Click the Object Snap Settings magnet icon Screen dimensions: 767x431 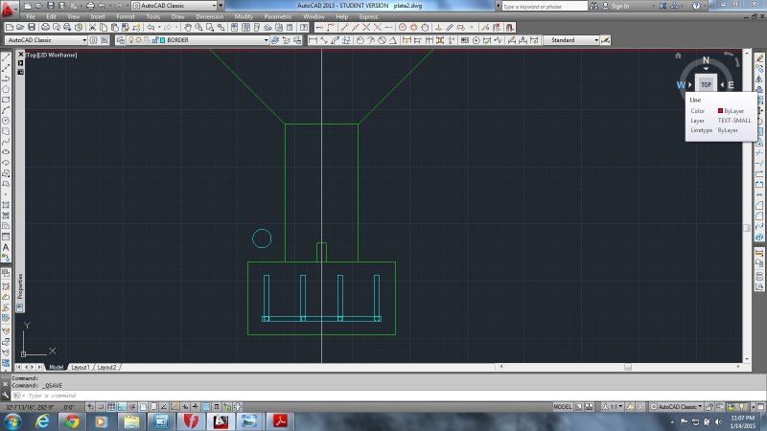click(x=510, y=28)
